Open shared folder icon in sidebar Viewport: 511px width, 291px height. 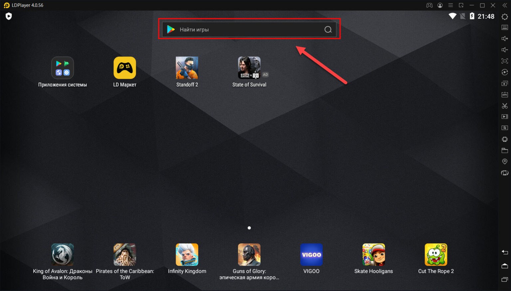coord(505,150)
